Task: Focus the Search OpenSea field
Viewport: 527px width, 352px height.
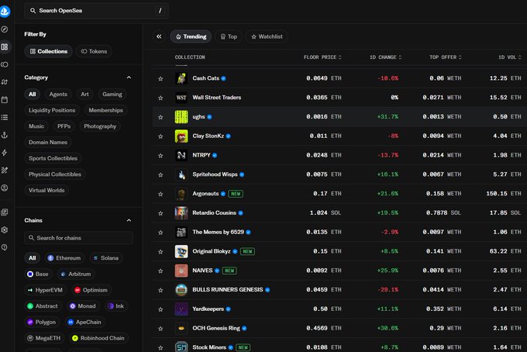Action: pos(96,11)
